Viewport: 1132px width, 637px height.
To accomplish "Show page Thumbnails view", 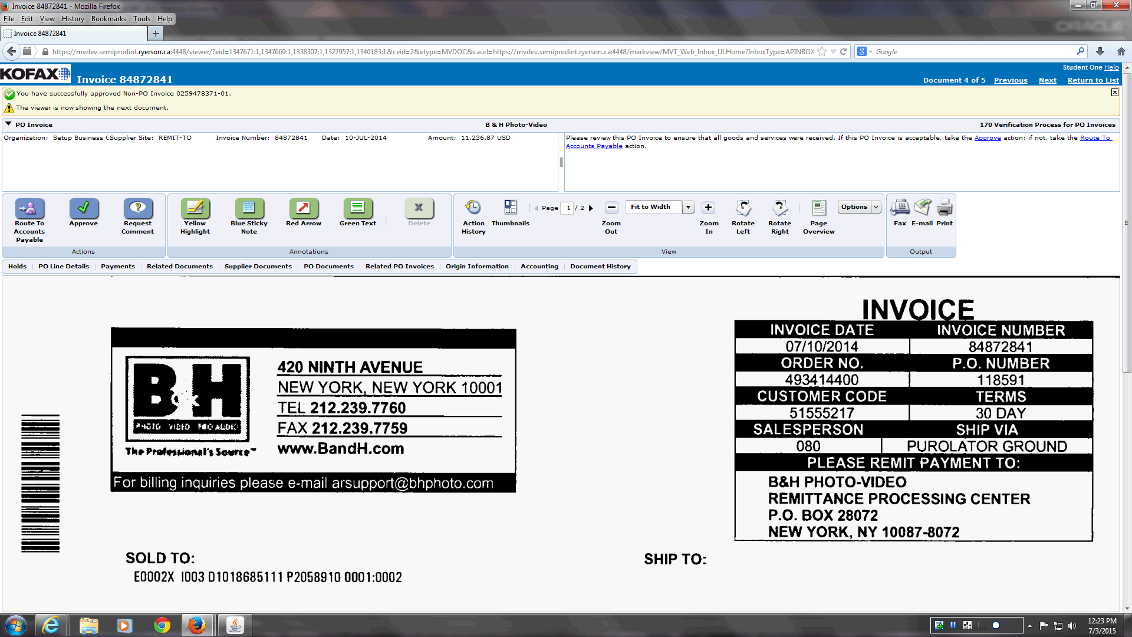I will (510, 208).
